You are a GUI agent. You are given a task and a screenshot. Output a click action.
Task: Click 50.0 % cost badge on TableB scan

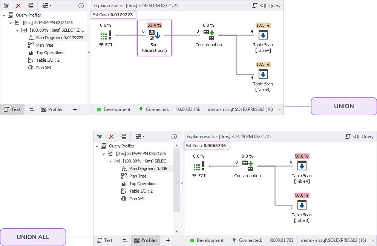click(x=302, y=195)
